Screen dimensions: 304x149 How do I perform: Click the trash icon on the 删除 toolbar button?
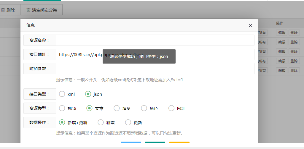point(3,10)
